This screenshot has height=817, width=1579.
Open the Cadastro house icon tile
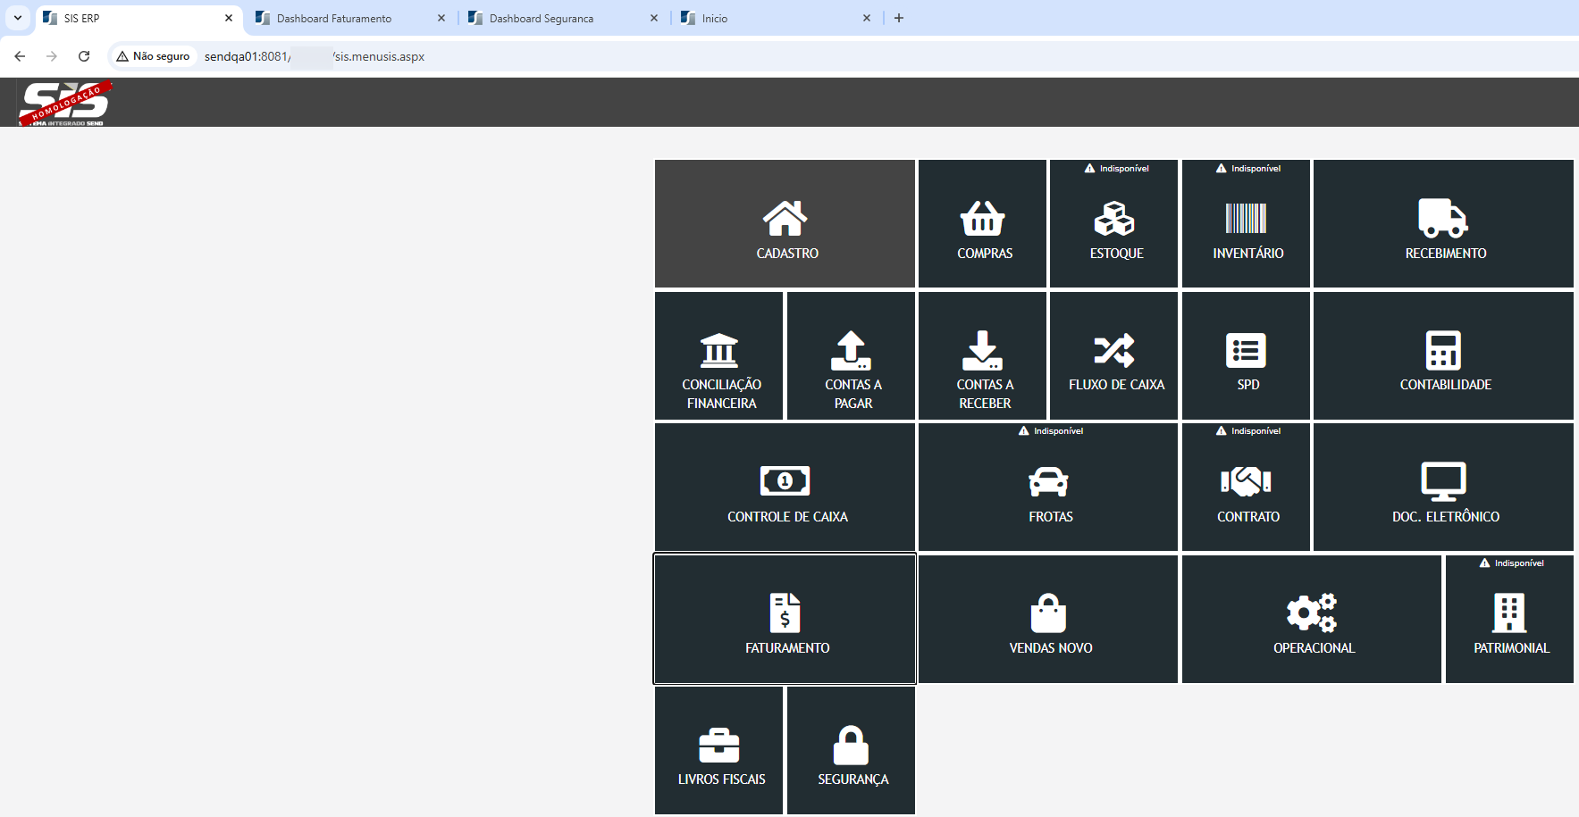coord(785,219)
